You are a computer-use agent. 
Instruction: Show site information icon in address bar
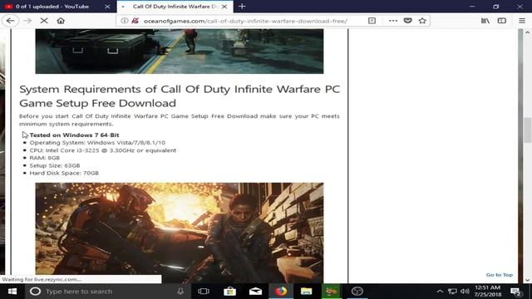coord(125,21)
